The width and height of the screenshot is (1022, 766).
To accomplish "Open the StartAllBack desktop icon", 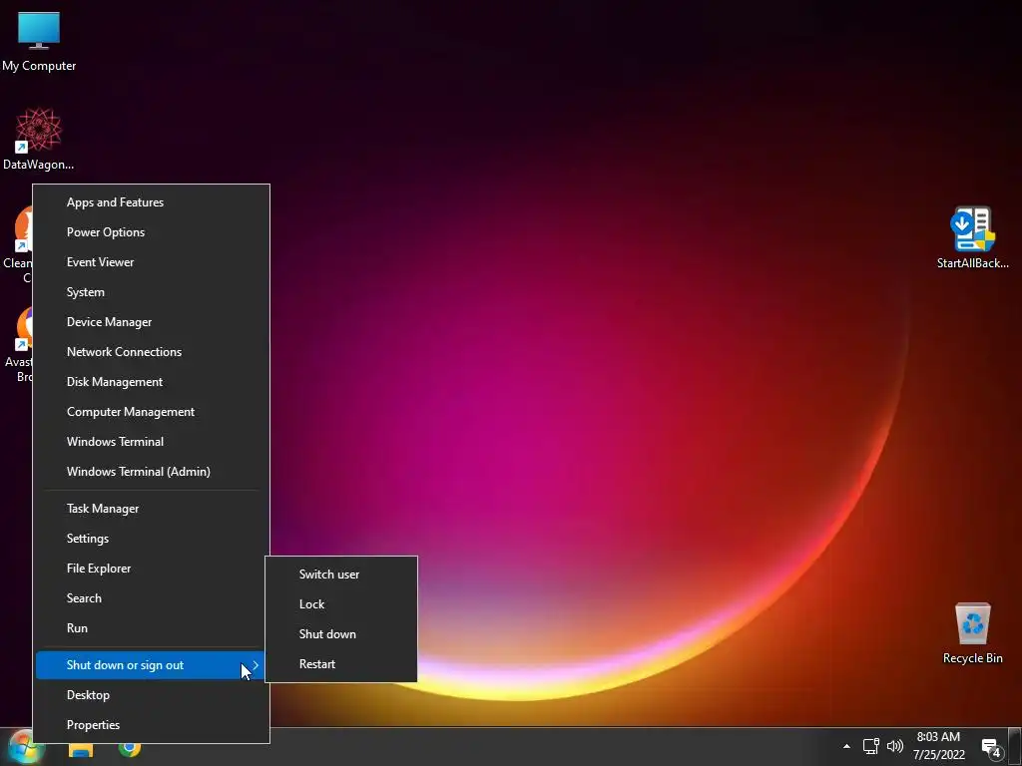I will coord(972,237).
